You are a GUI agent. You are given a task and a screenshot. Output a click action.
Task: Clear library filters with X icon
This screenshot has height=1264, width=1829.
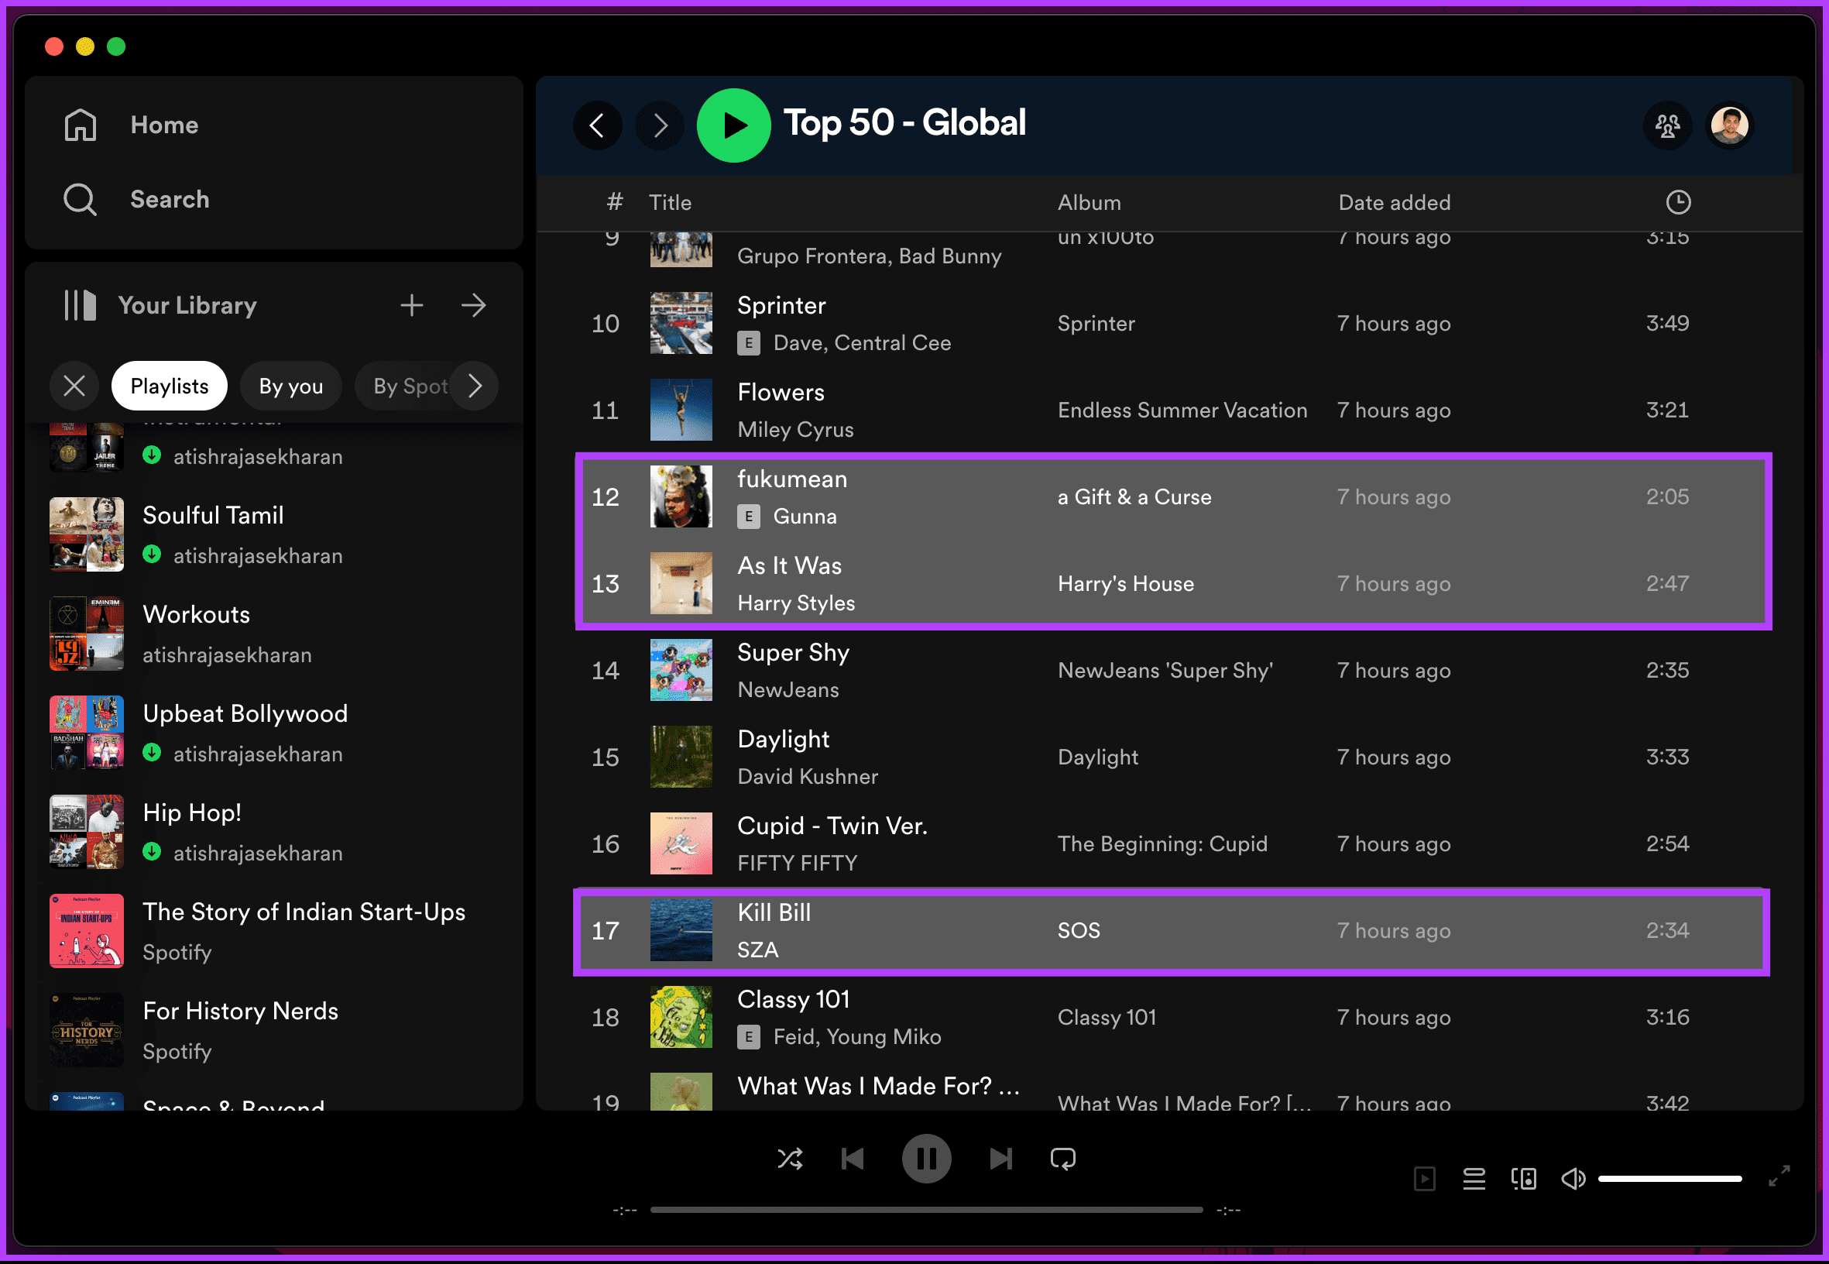(x=74, y=386)
